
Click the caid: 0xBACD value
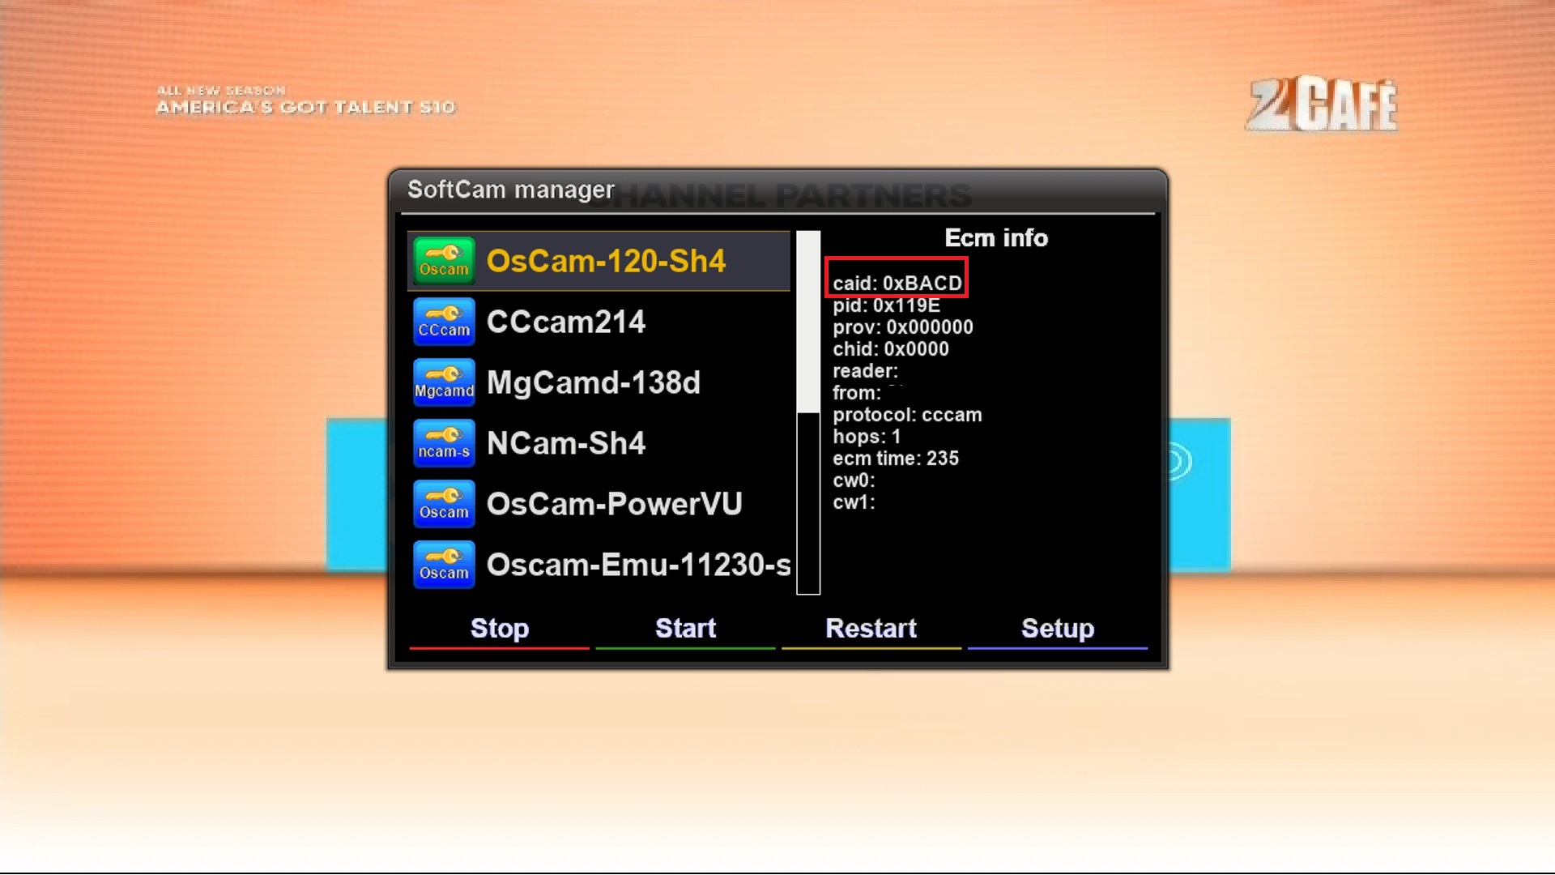click(897, 283)
